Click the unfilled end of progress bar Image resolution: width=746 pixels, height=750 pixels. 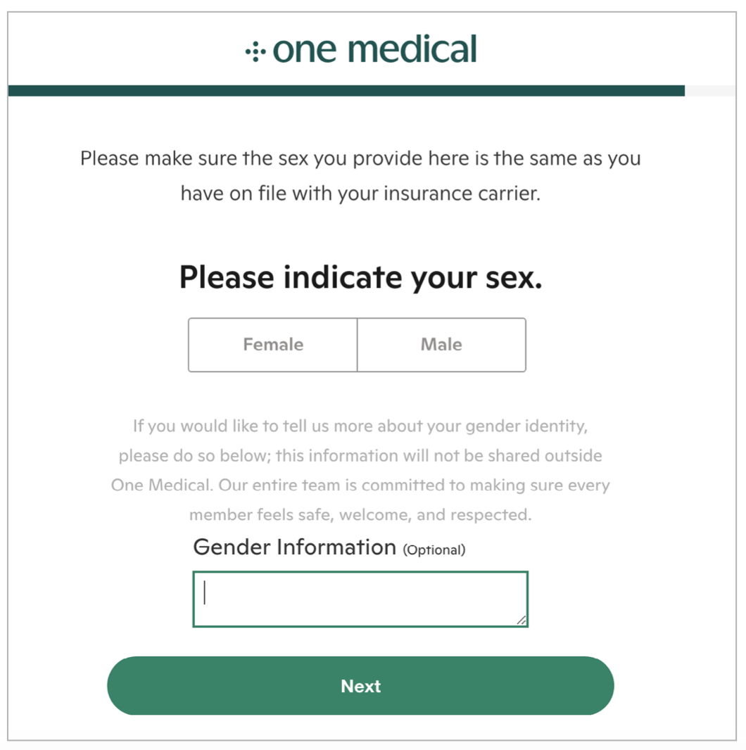709,91
